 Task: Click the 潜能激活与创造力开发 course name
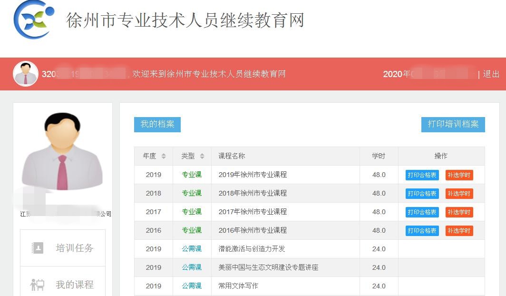point(252,249)
